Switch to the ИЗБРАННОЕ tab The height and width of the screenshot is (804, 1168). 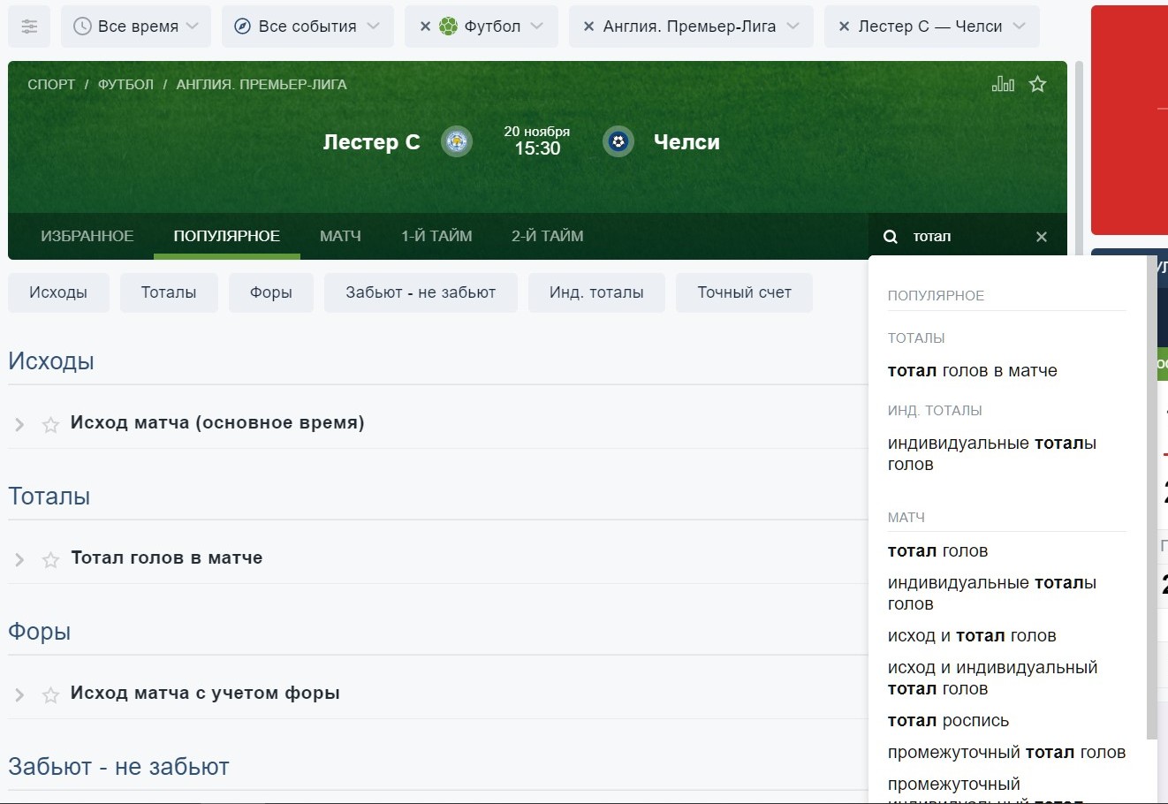(87, 237)
